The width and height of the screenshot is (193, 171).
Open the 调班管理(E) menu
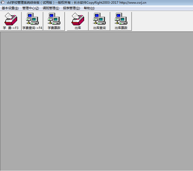coord(51,8)
